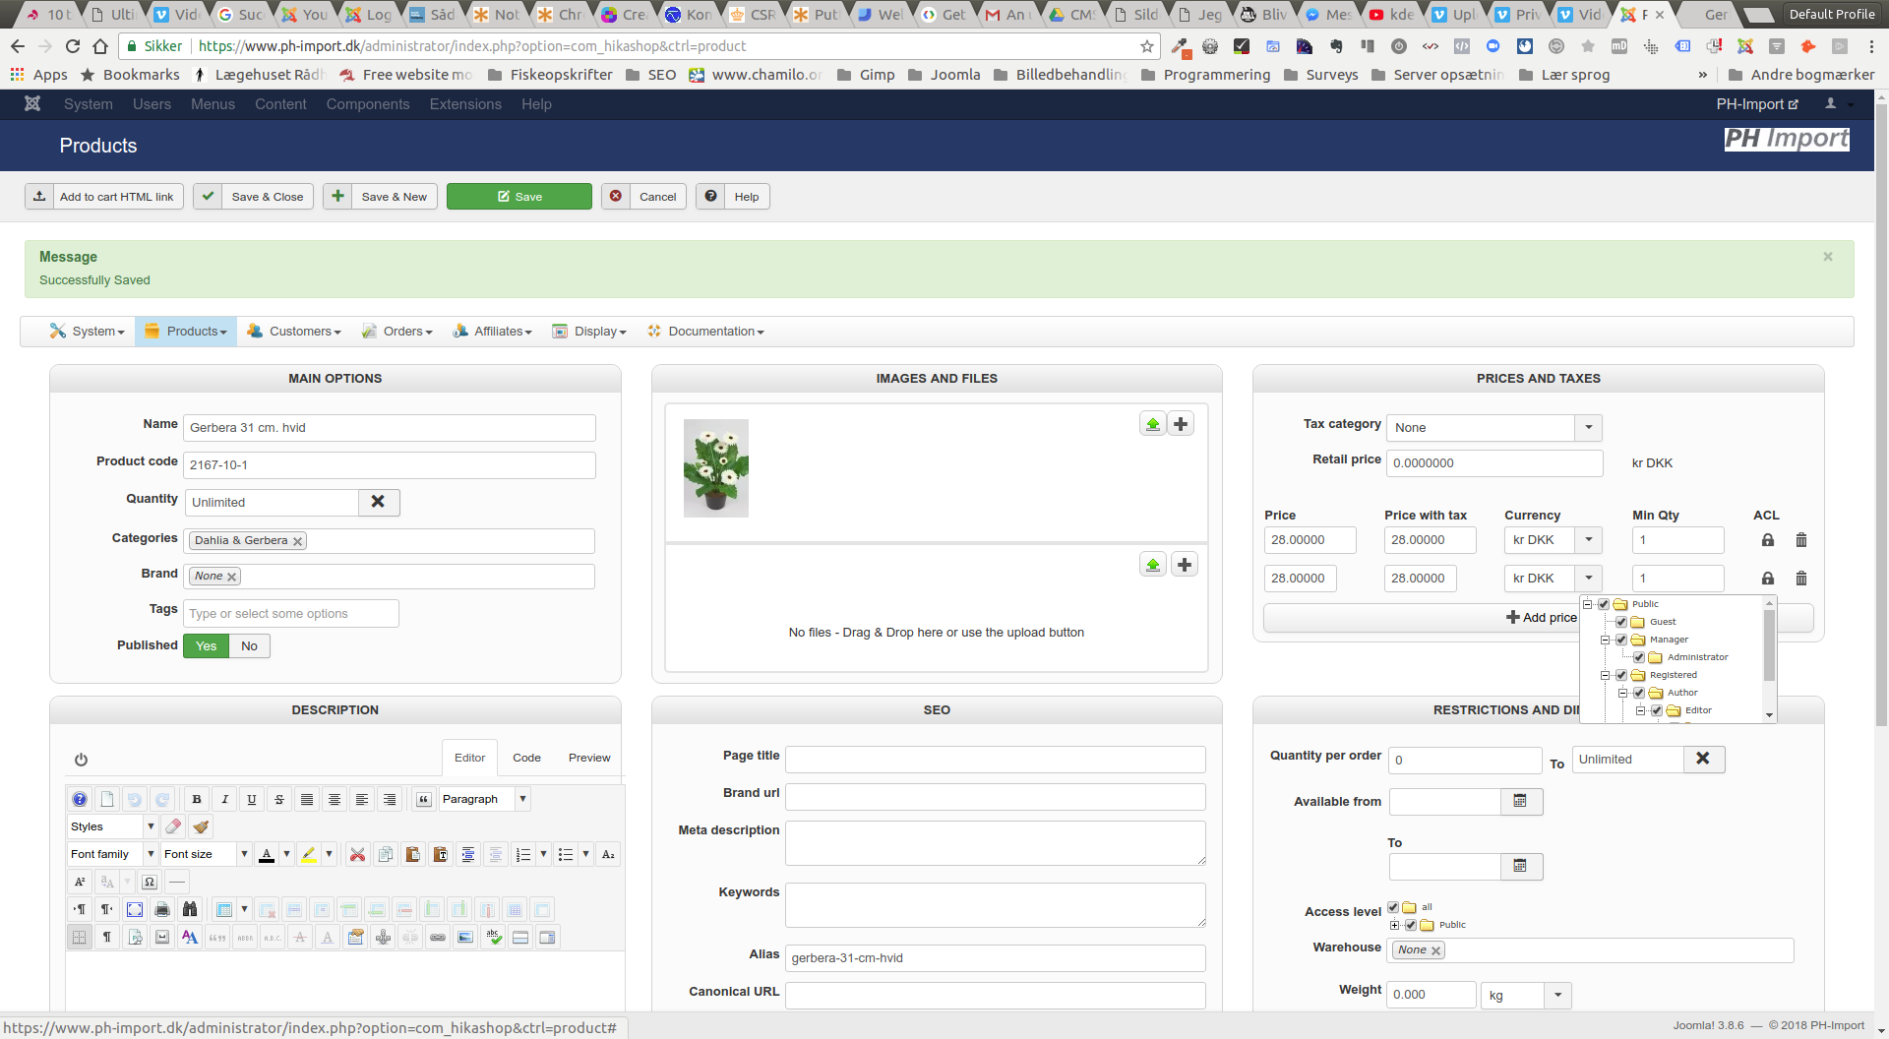Run the spellcheck abc icon
This screenshot has width=1889, height=1039.
(494, 937)
